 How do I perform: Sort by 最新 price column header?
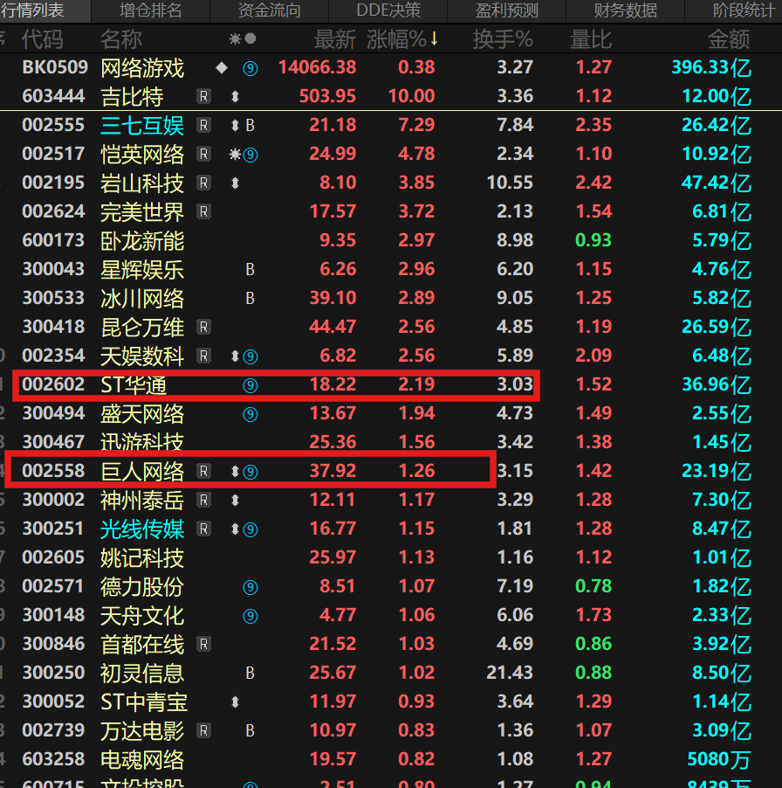[335, 39]
